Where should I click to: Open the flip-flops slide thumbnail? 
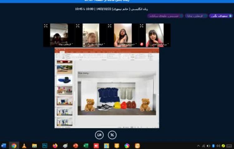65,70
